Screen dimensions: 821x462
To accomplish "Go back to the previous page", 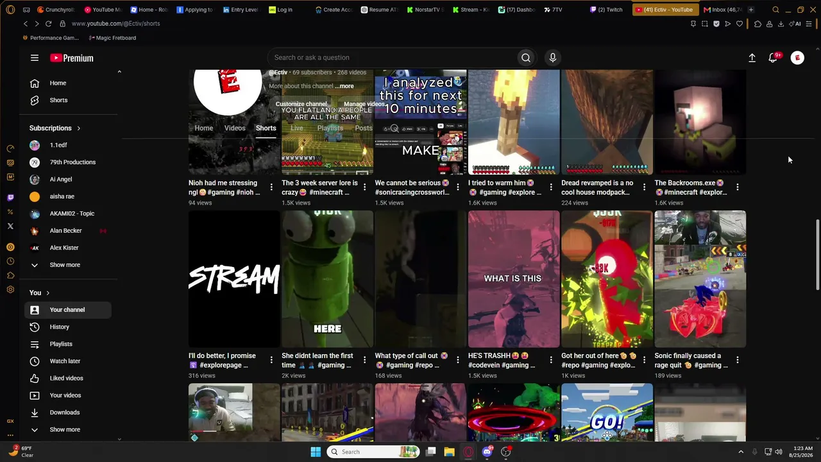I will 26,24.
